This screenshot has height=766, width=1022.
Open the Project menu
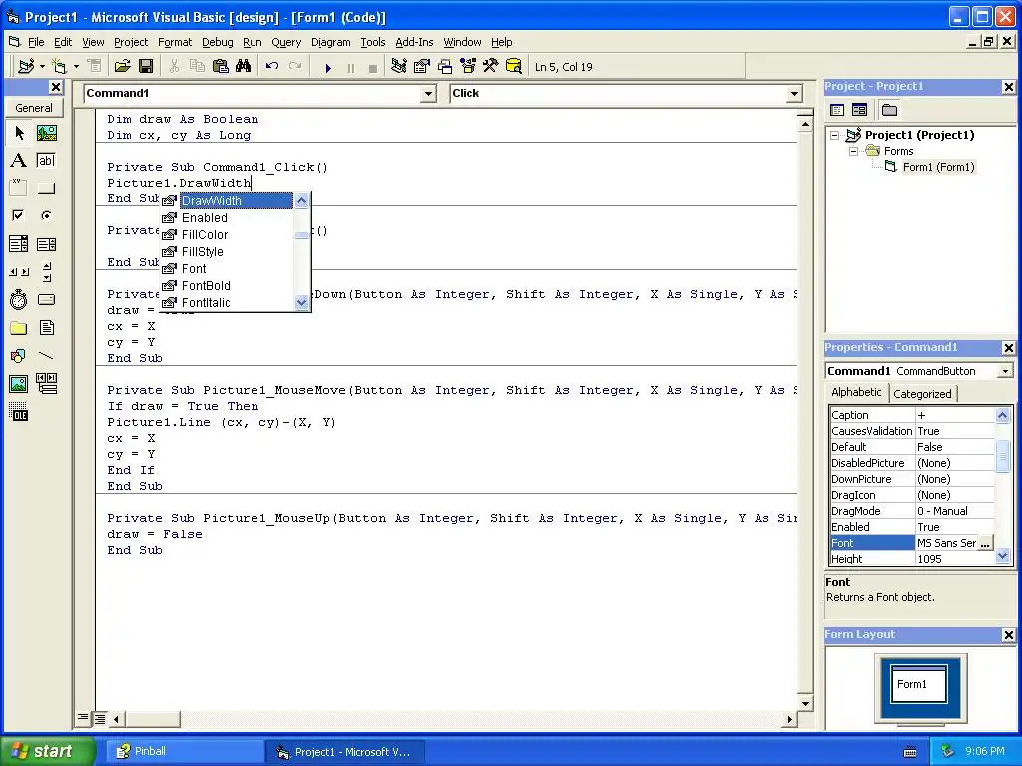pyautogui.click(x=131, y=42)
